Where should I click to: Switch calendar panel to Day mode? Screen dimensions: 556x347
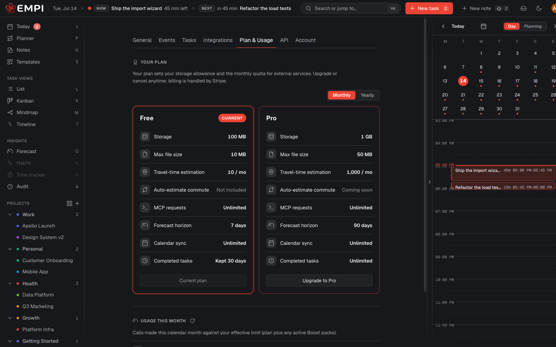coord(512,26)
